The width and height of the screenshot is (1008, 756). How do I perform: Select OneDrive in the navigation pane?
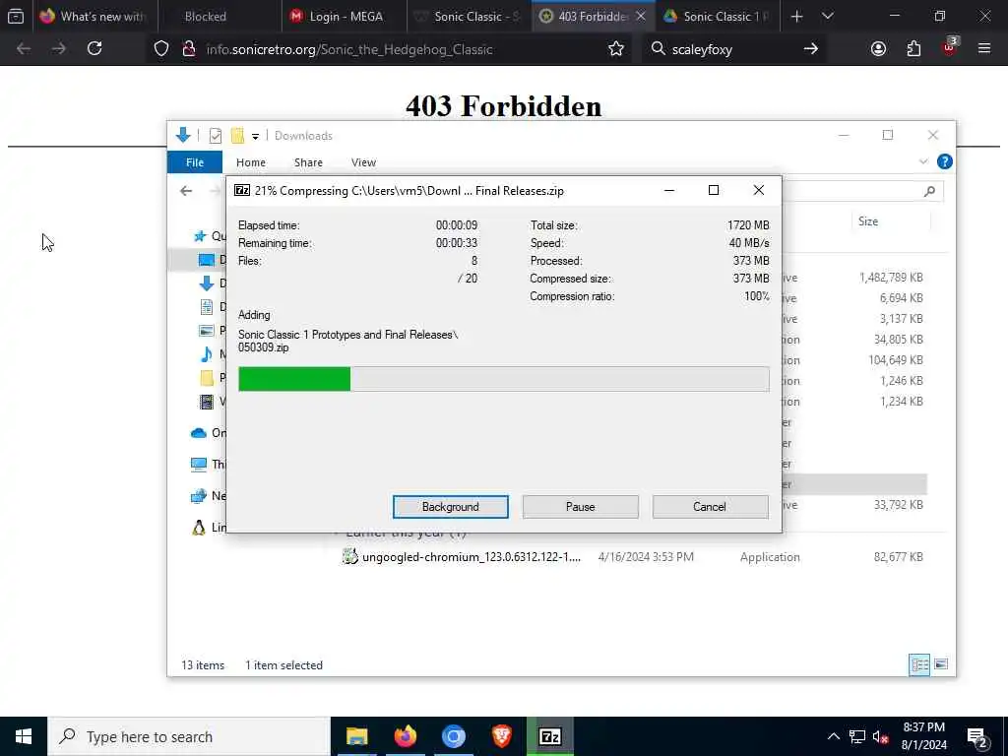[209, 433]
